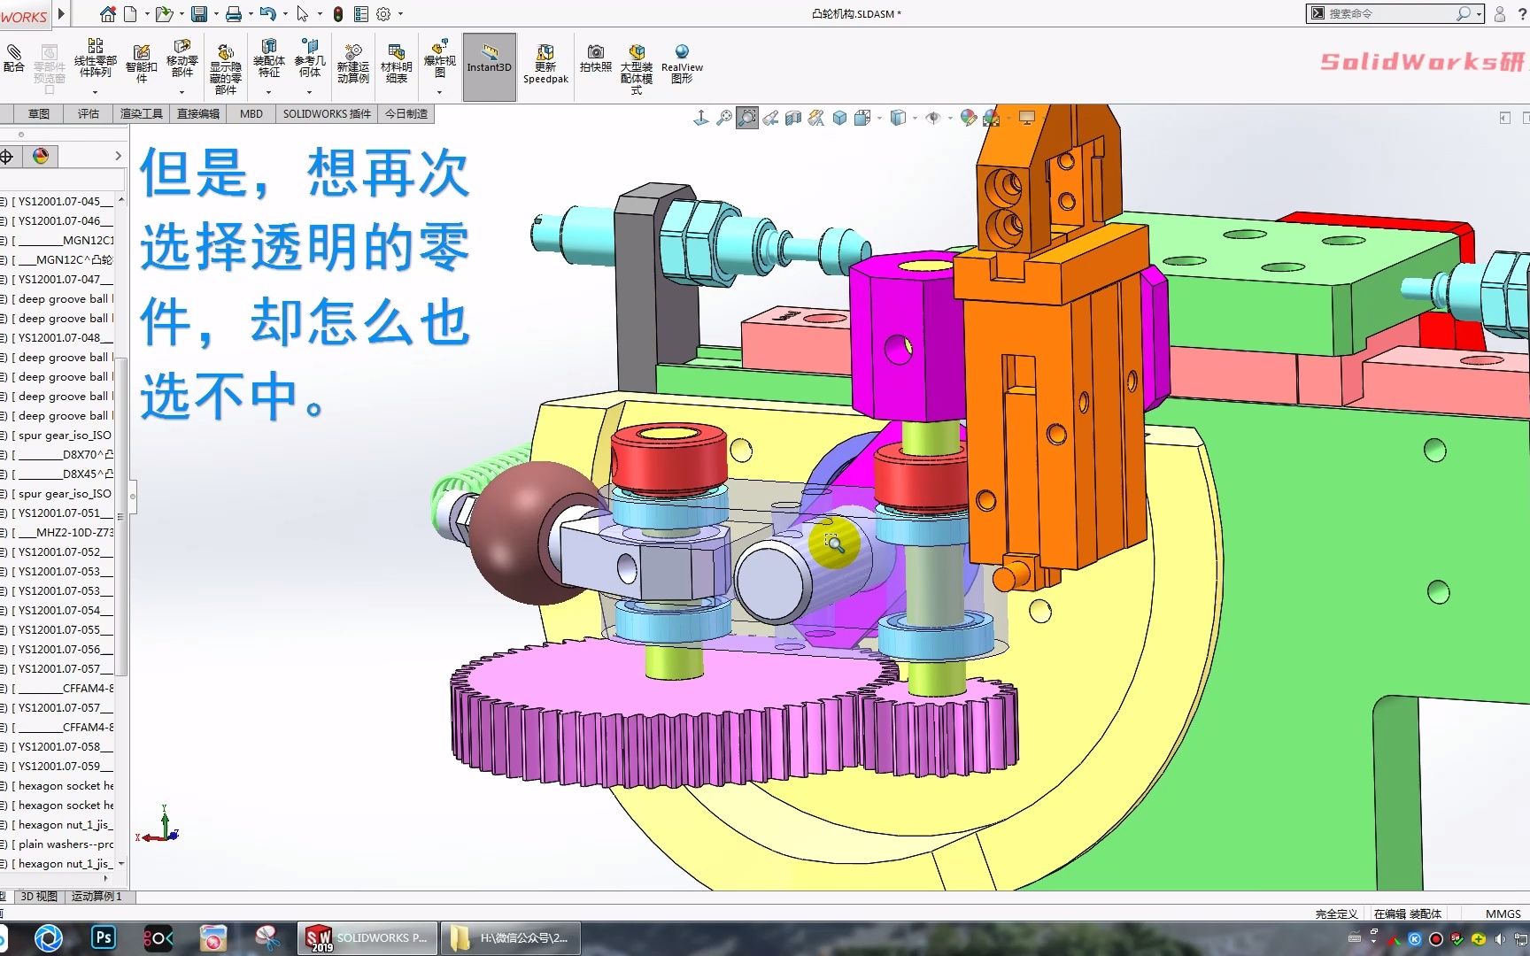Expand the New document dropdown arrow
Image resolution: width=1530 pixels, height=956 pixels.
[147, 14]
